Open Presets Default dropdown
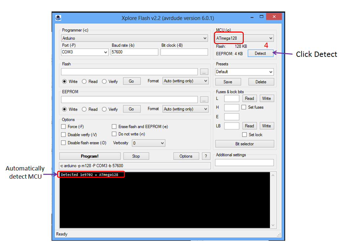This screenshot has height=247, width=339. 244,72
